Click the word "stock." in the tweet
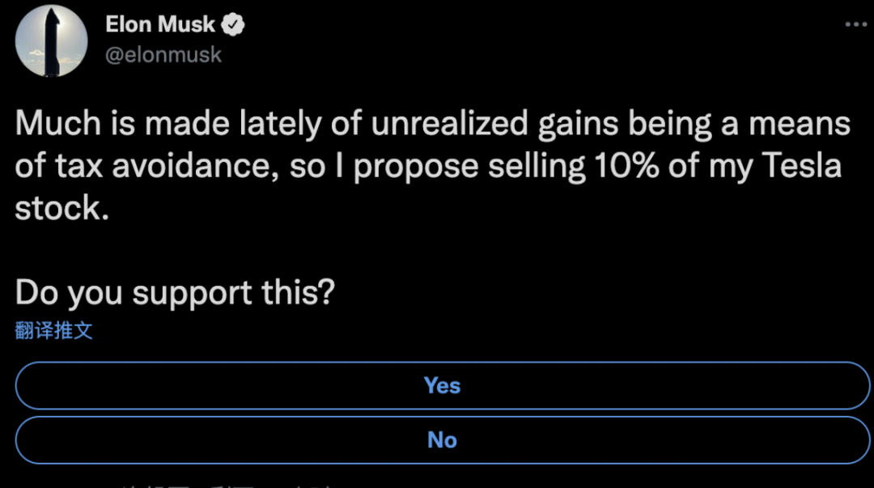The height and width of the screenshot is (488, 874). [x=62, y=208]
